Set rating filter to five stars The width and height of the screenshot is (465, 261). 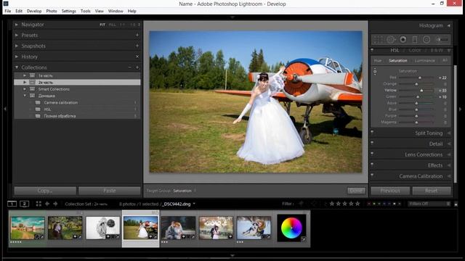(x=357, y=204)
